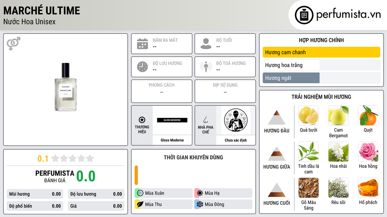Click the Marché Ultime perfume bottle image
Viewport: 387px width, 217px height.
click(65, 87)
